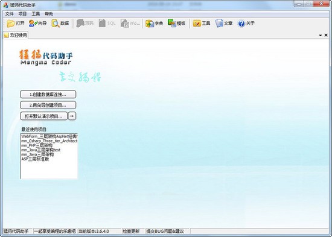The image size is (332, 237).
Task: Click the 1.创建数据库连接 button
Action: 48,94
